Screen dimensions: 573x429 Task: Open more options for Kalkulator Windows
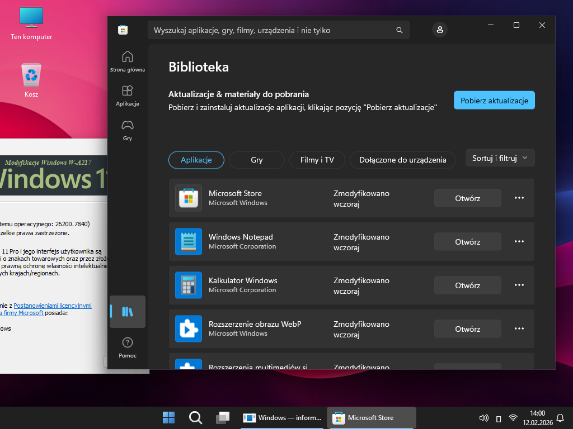coord(519,285)
